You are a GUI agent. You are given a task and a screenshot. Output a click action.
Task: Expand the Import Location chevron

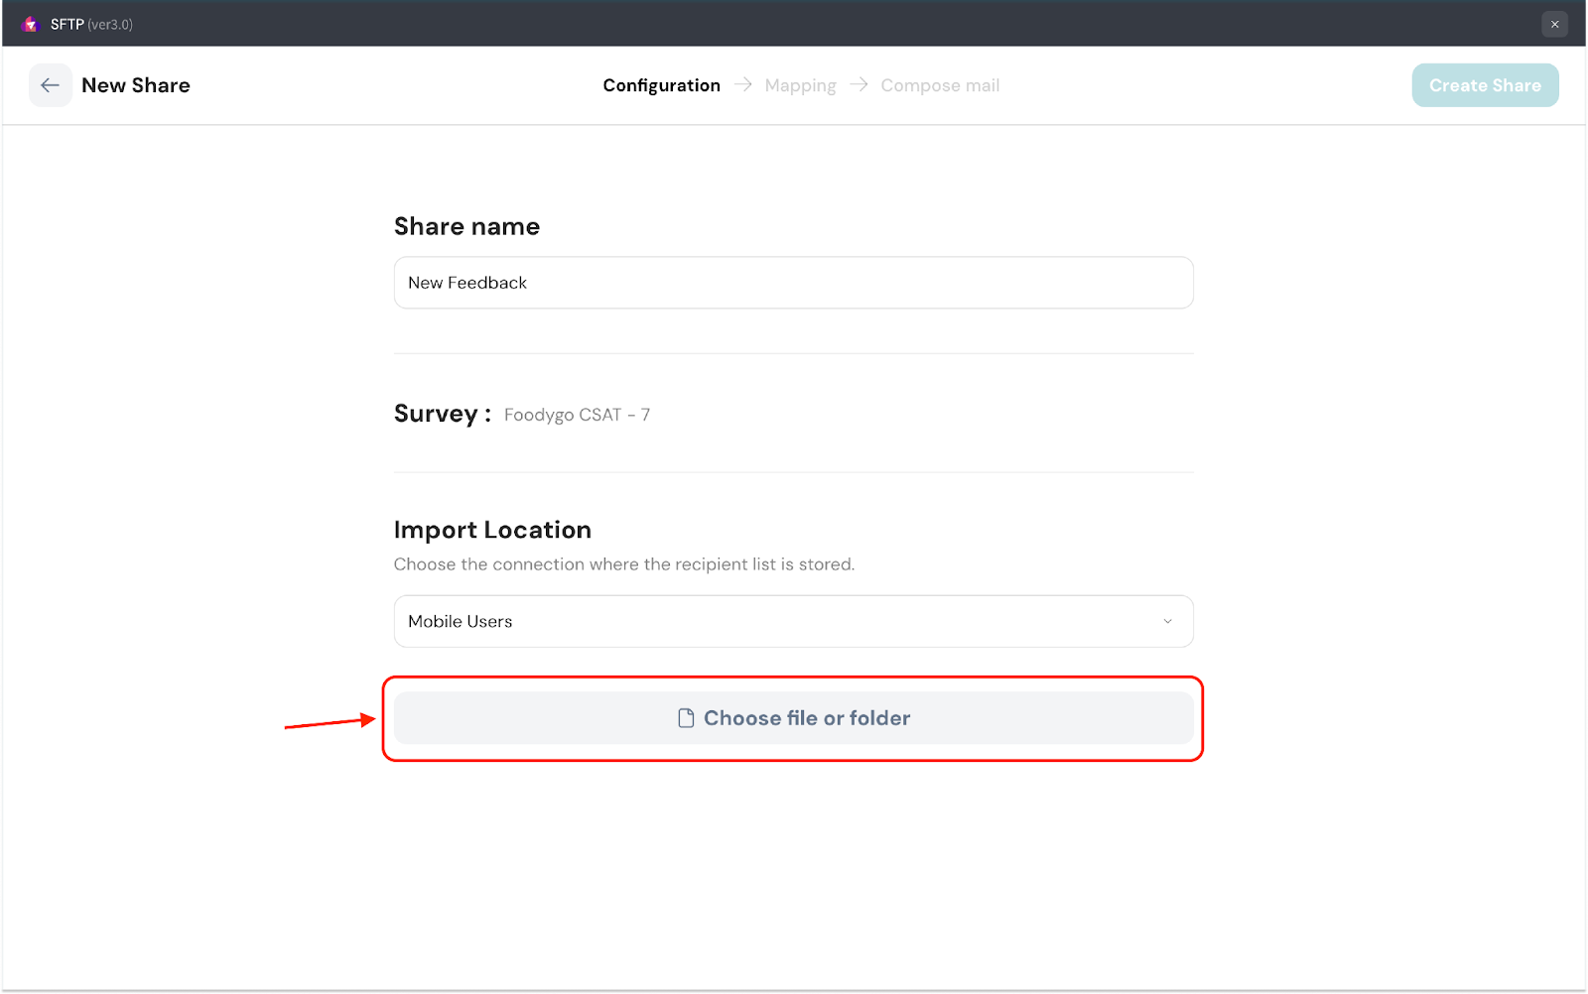1167,622
